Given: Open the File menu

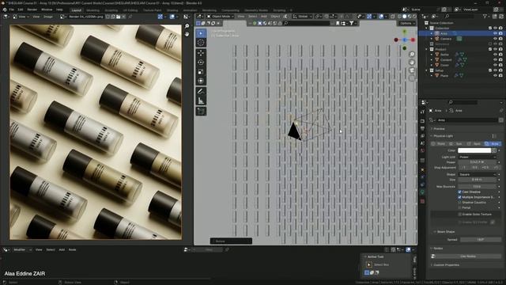Looking at the screenshot, I should coord(12,9).
